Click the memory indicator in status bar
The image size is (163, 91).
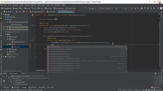click(158, 90)
